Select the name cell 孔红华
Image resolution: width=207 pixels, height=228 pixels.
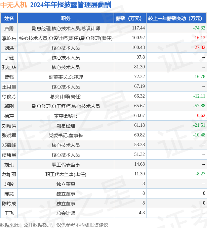[9, 67]
